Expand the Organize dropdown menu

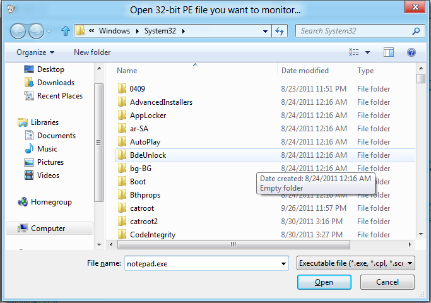(35, 52)
